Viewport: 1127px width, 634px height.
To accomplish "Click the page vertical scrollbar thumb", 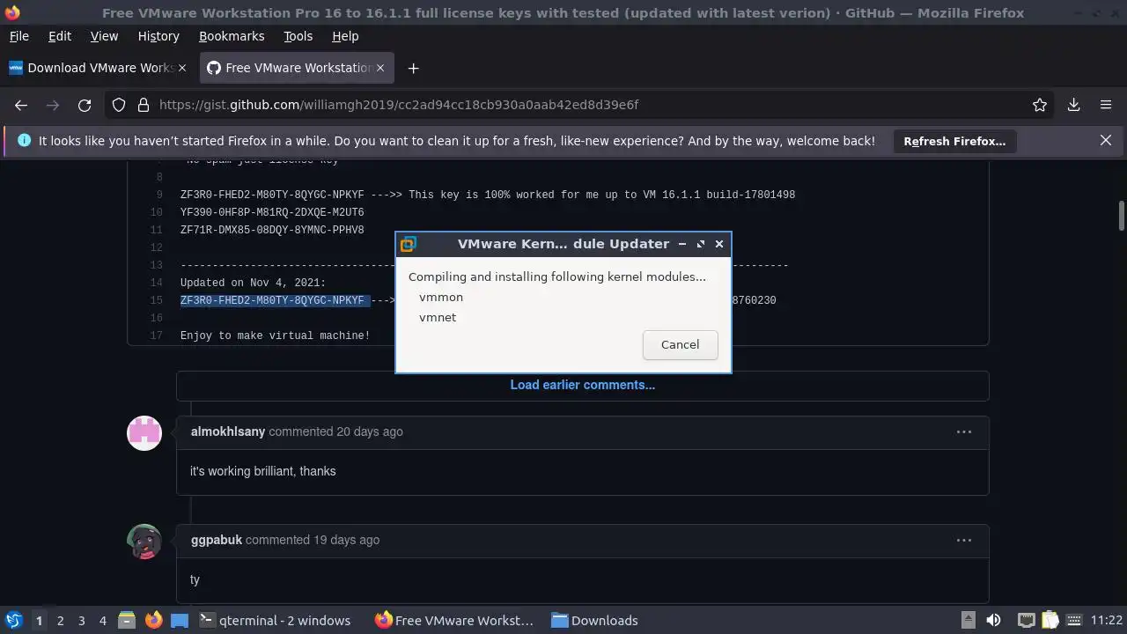I will [1122, 215].
